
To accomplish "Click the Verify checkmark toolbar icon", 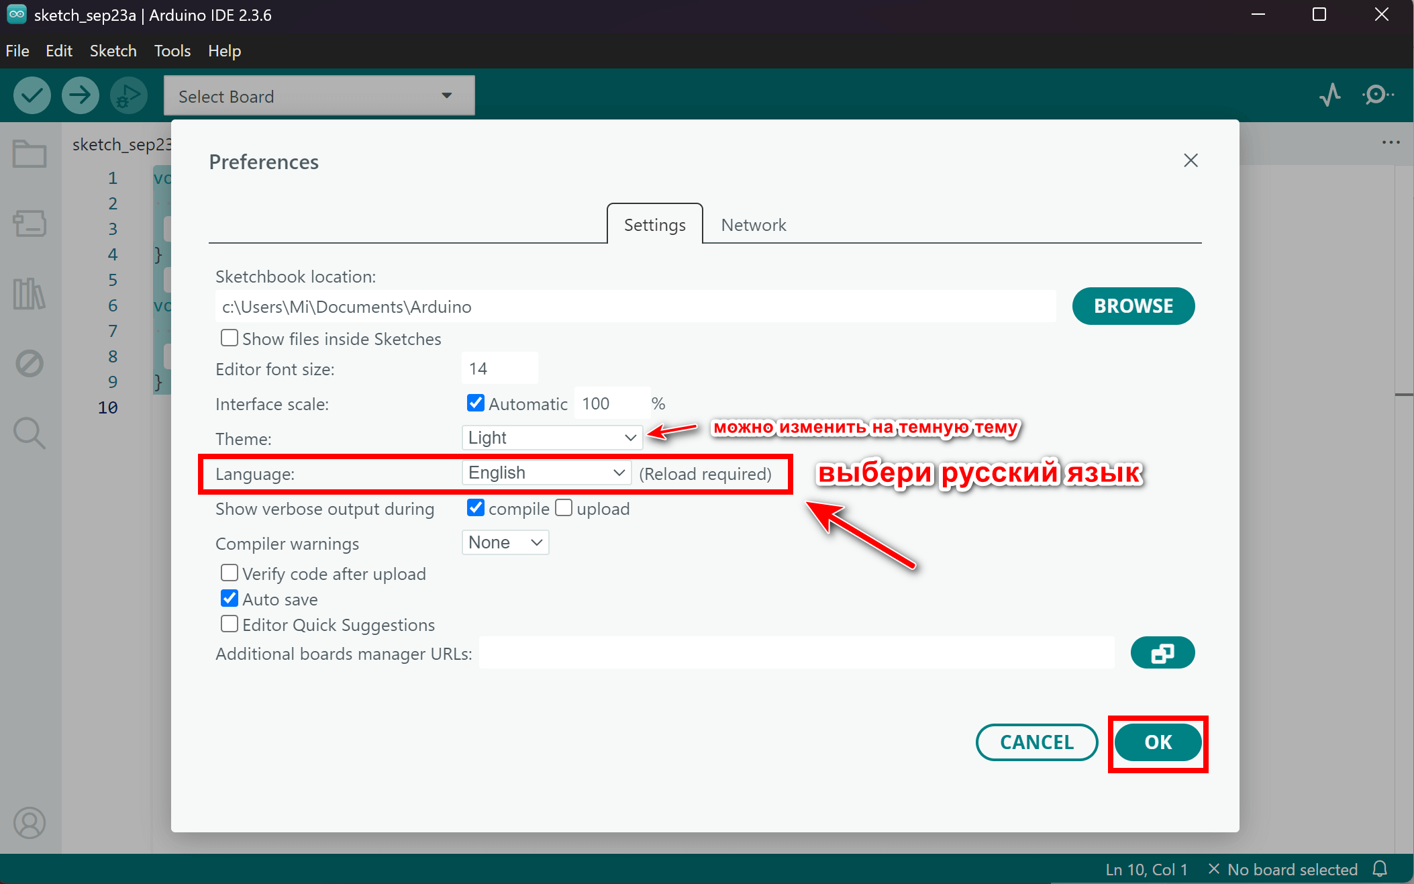I will pos(32,95).
